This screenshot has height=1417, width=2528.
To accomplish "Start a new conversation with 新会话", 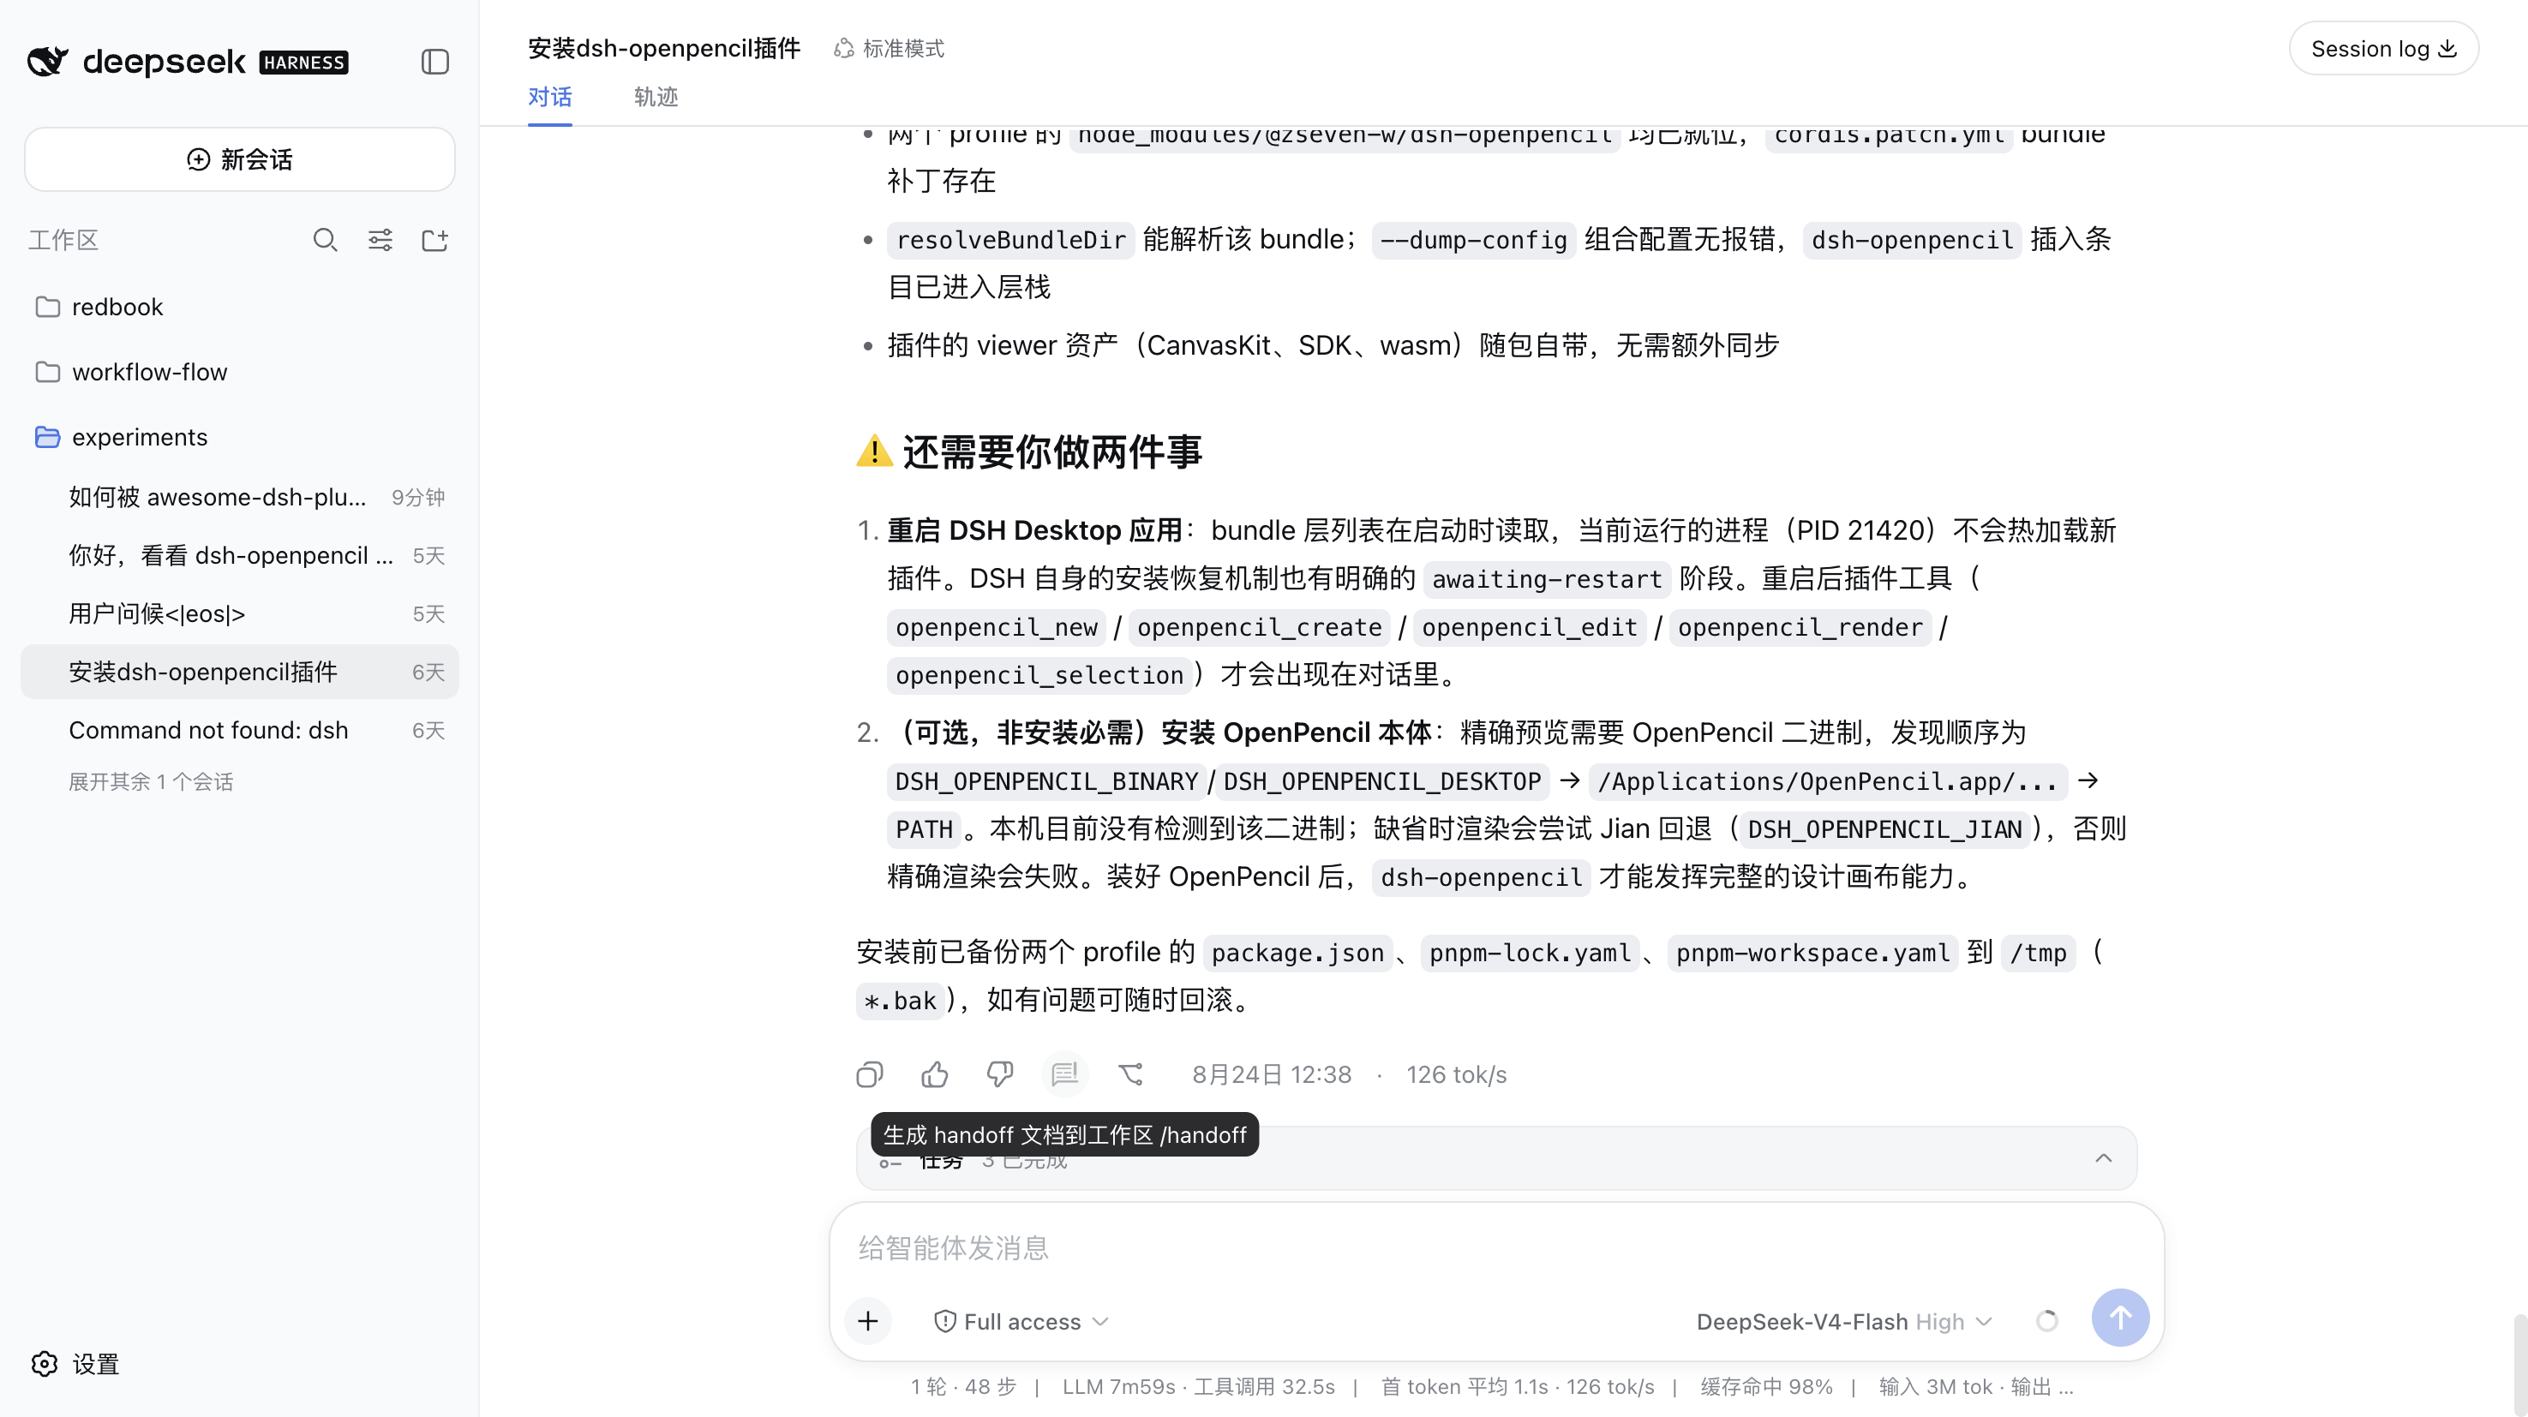I will click(x=239, y=160).
